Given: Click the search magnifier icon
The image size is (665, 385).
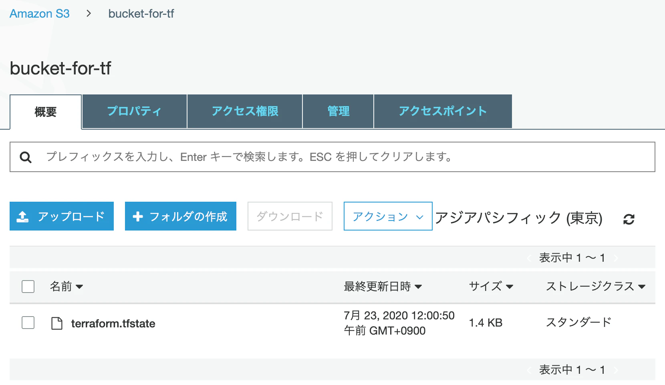Looking at the screenshot, I should pyautogui.click(x=26, y=157).
